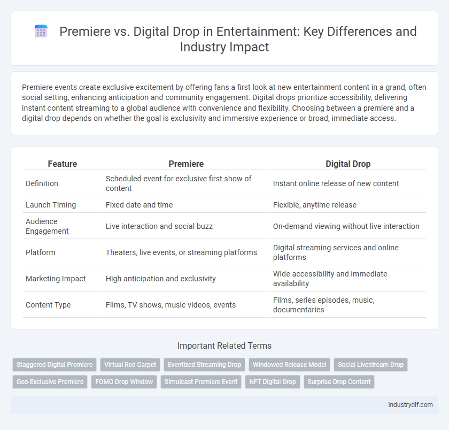Image resolution: width=449 pixels, height=430 pixels.
Task: Select 'Instant online release of new content' cell
Action: (348, 183)
